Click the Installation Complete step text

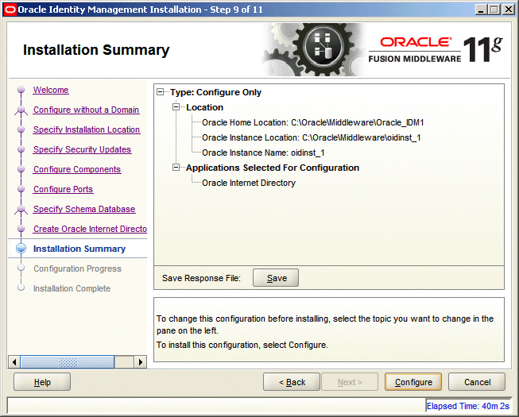pyautogui.click(x=72, y=288)
